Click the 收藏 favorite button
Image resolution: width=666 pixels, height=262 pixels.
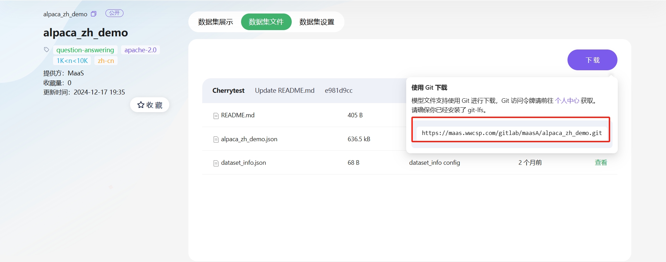(x=150, y=105)
